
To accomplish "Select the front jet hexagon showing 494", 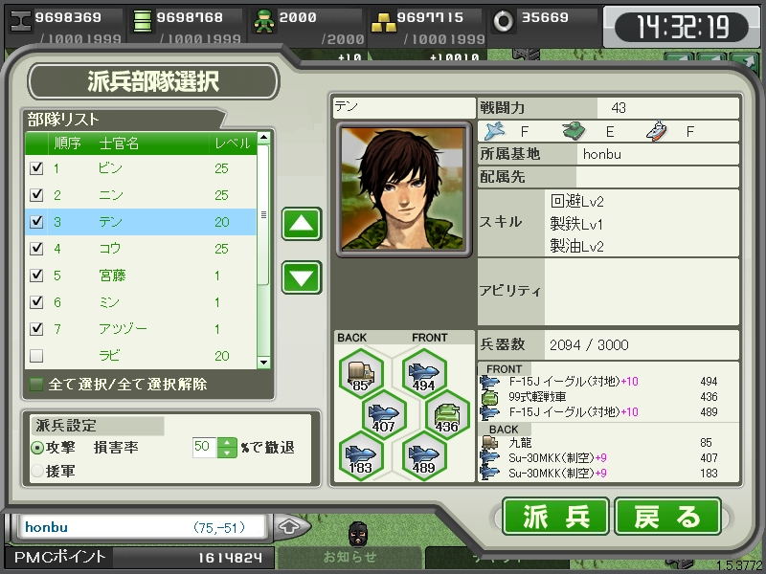I will point(423,374).
